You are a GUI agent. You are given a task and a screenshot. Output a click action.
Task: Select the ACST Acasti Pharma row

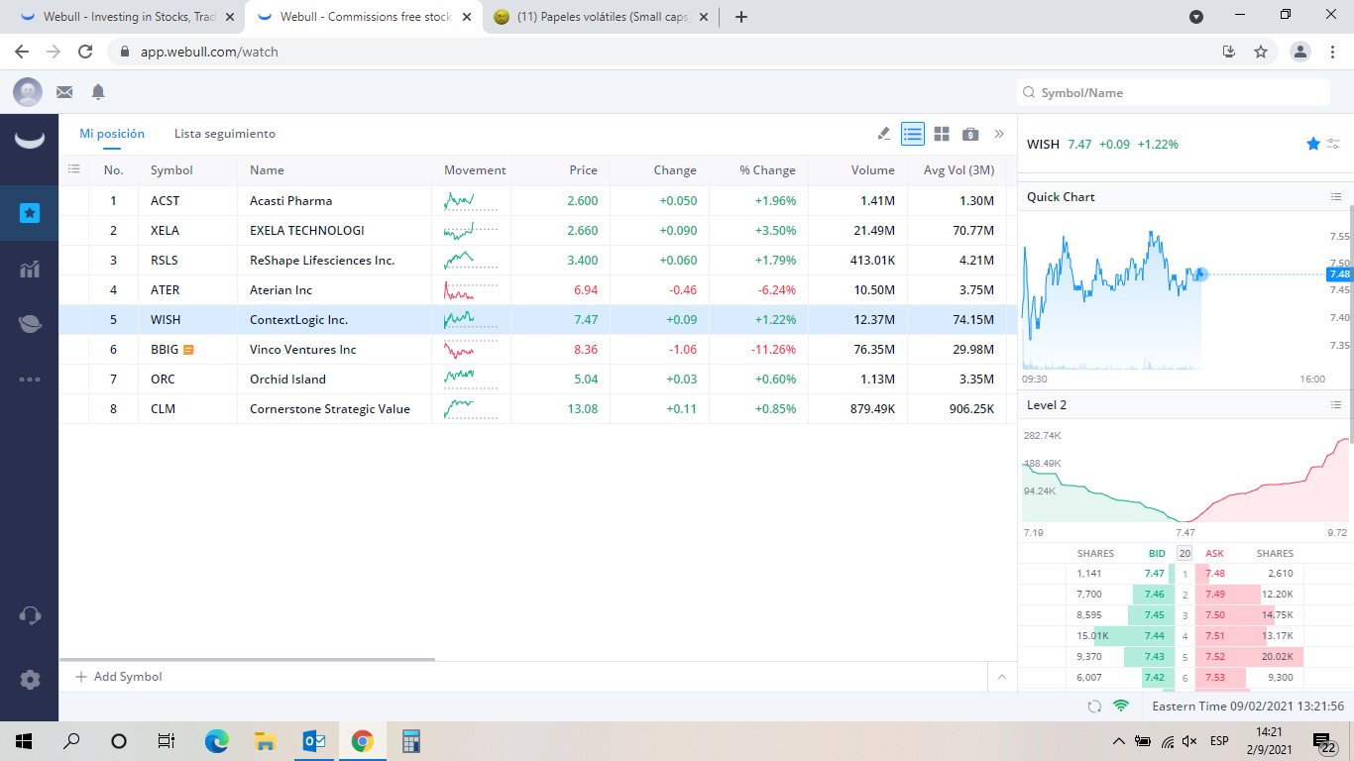point(538,200)
